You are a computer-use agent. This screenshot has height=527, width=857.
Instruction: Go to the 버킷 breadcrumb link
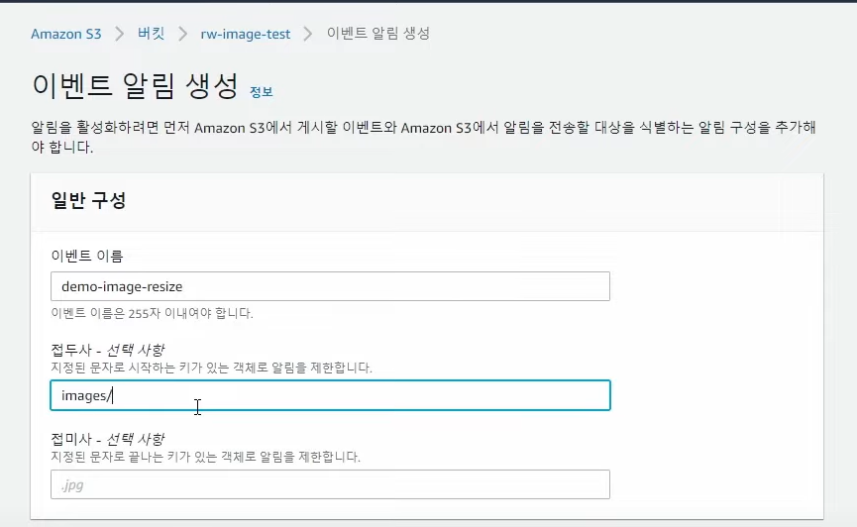coord(152,34)
